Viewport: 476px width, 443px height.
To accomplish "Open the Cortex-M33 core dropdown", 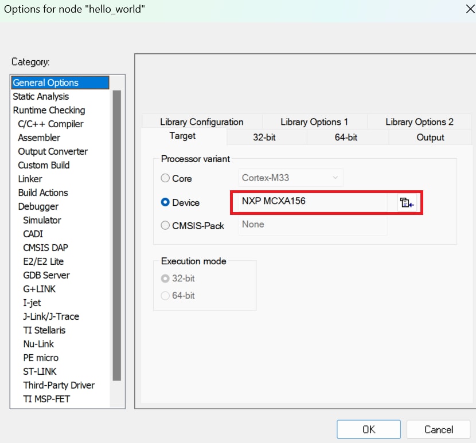I will tap(290, 178).
